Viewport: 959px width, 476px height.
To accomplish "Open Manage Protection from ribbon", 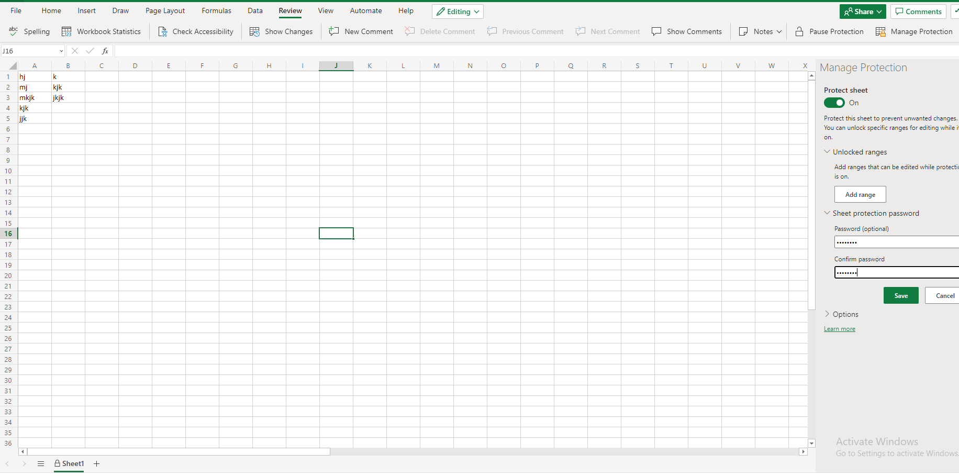I will 914,31.
